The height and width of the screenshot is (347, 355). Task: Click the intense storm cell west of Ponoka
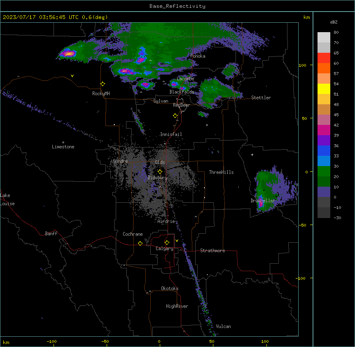pyautogui.click(x=140, y=60)
